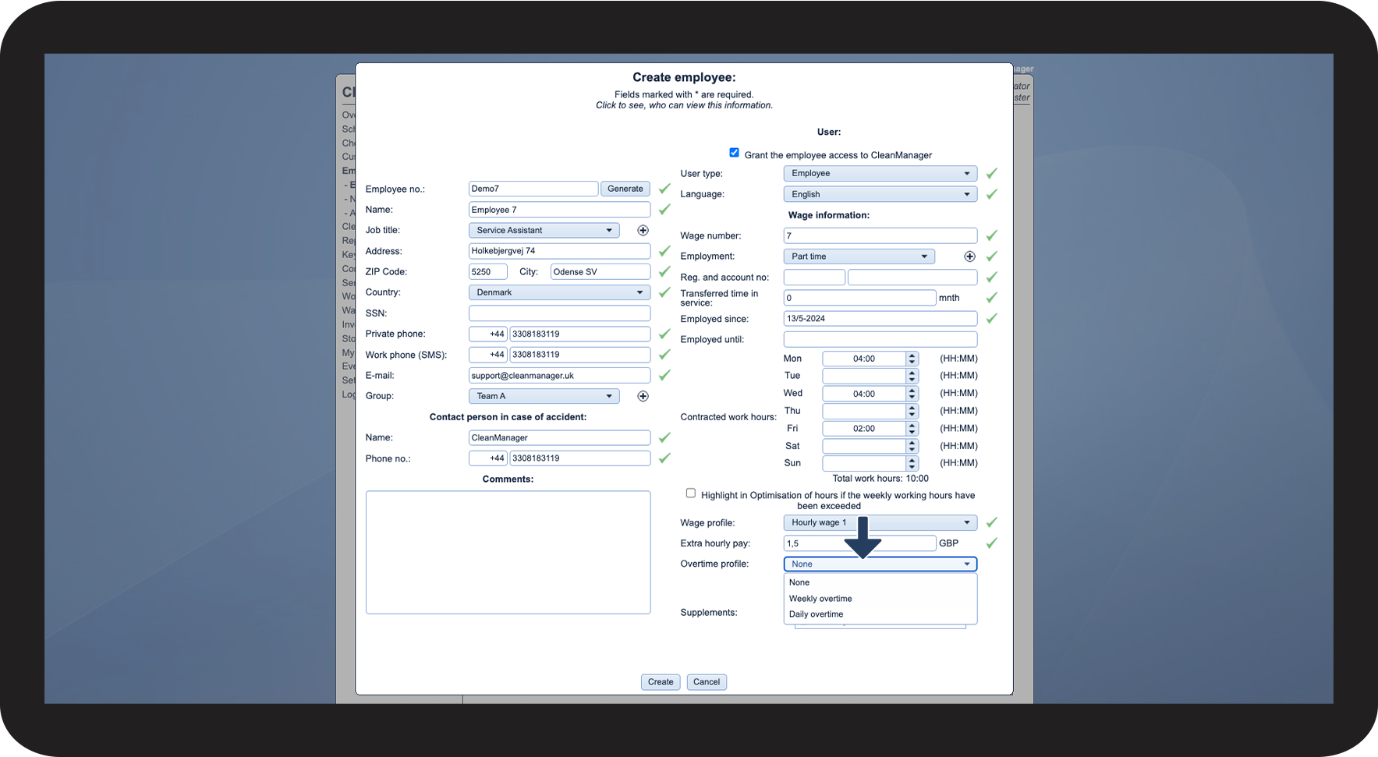Click the Wage number field
Viewport: 1378px width, 757px height.
(880, 235)
